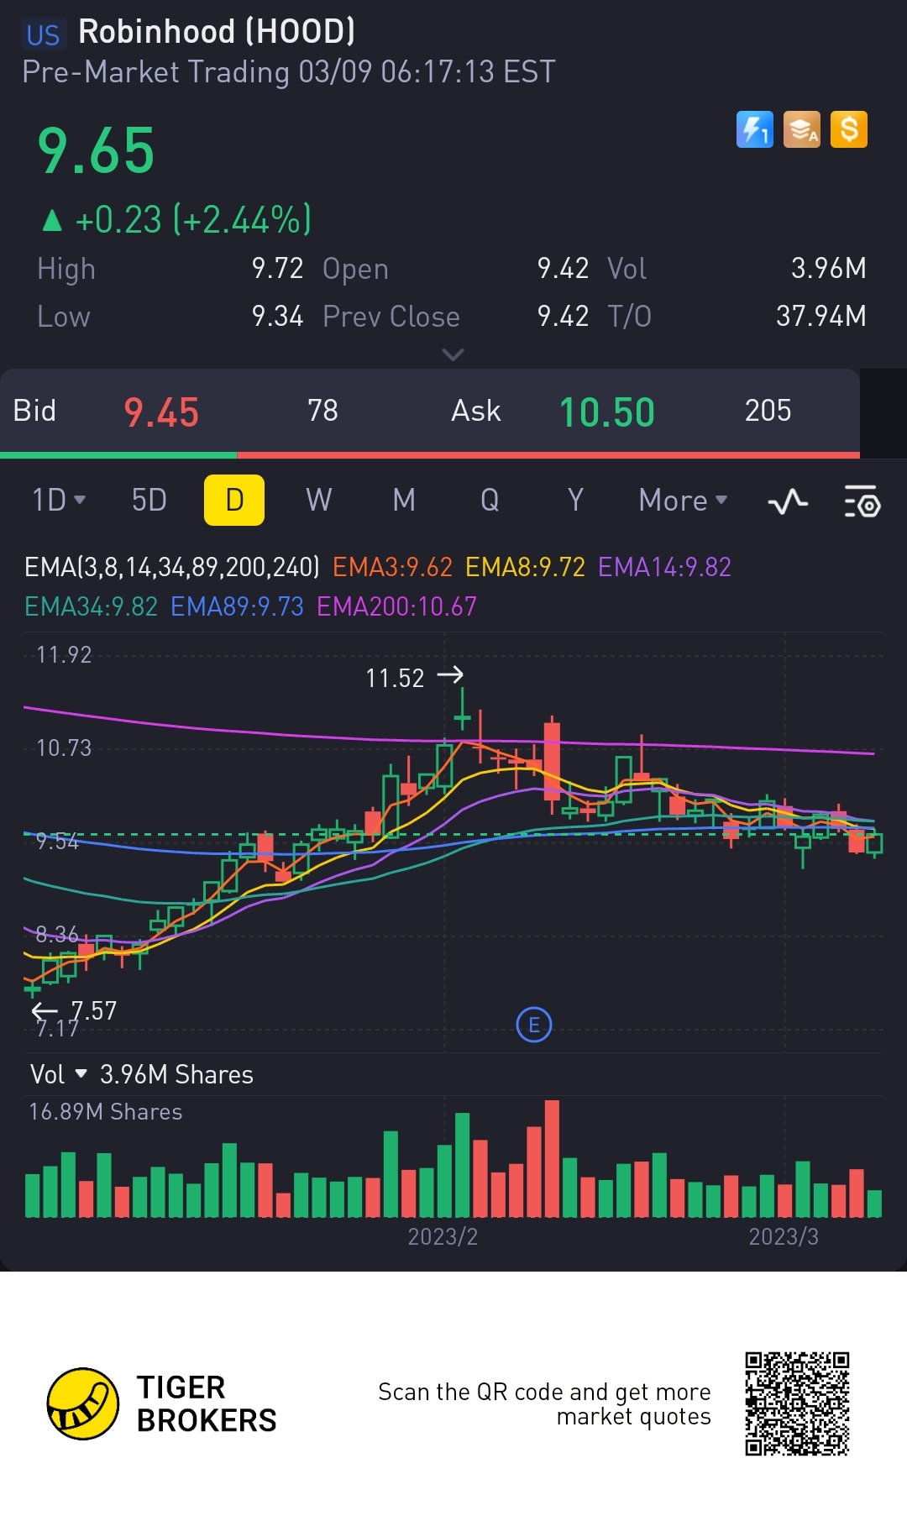
Task: Tap the High 9.72 value
Action: [277, 268]
